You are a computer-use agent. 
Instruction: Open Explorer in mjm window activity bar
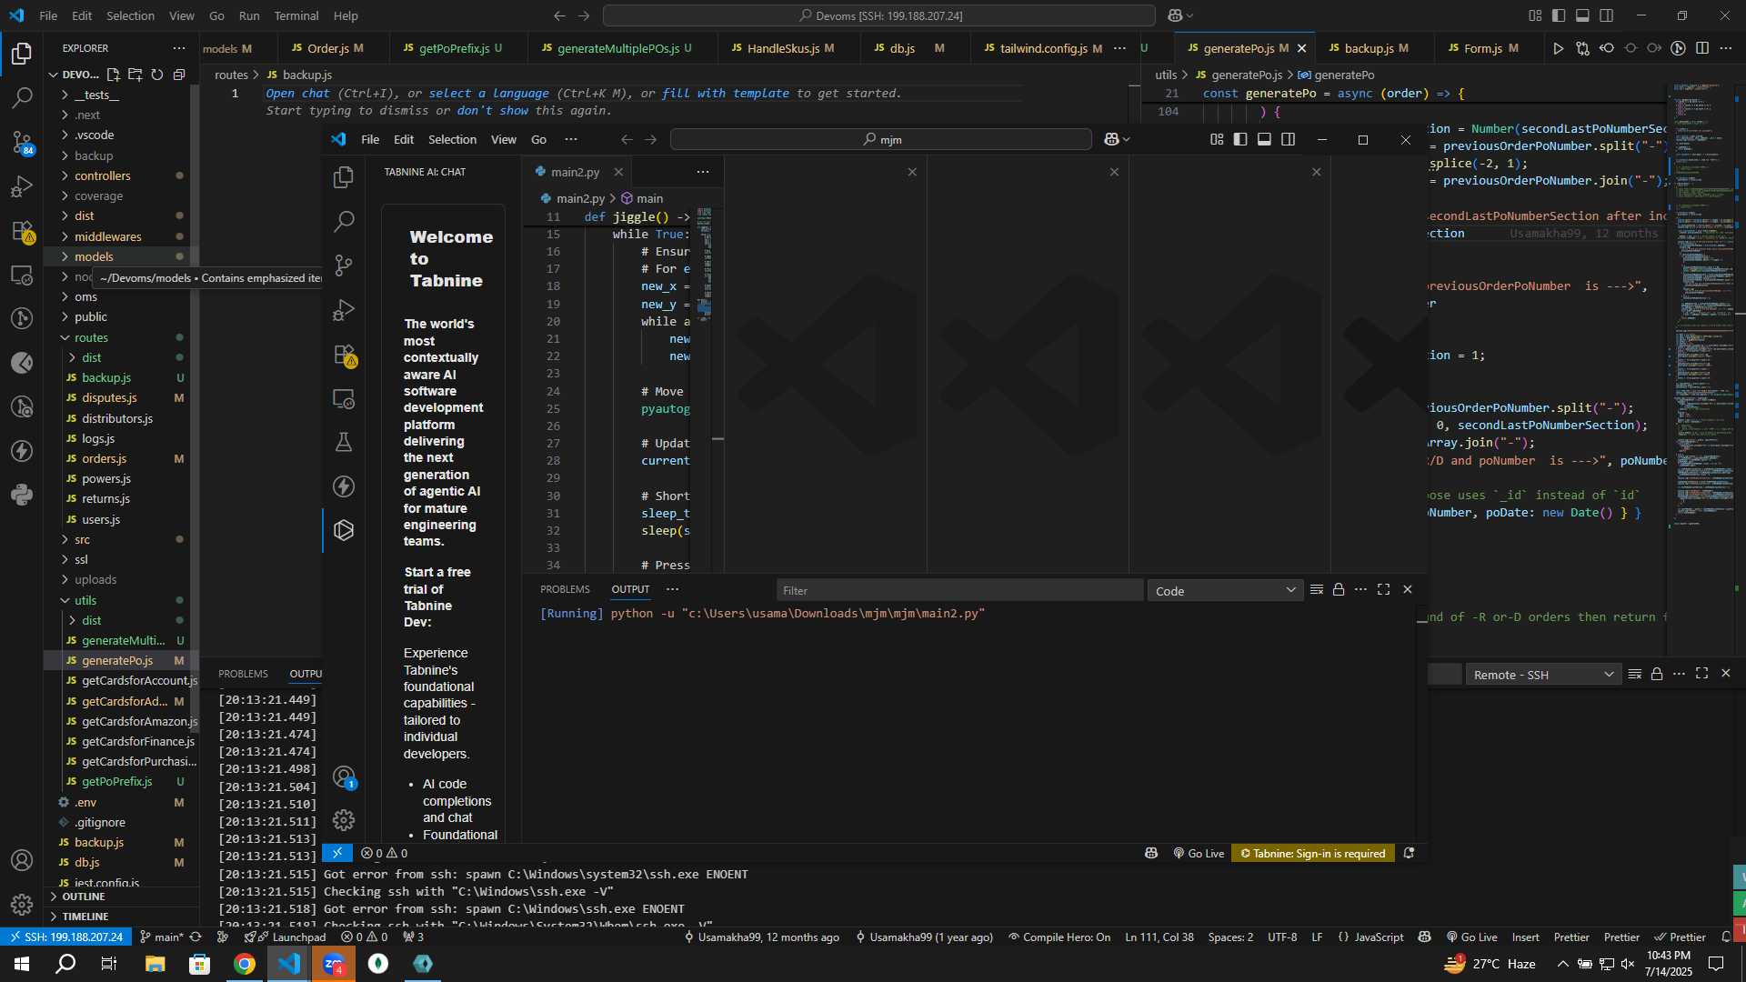tap(344, 177)
